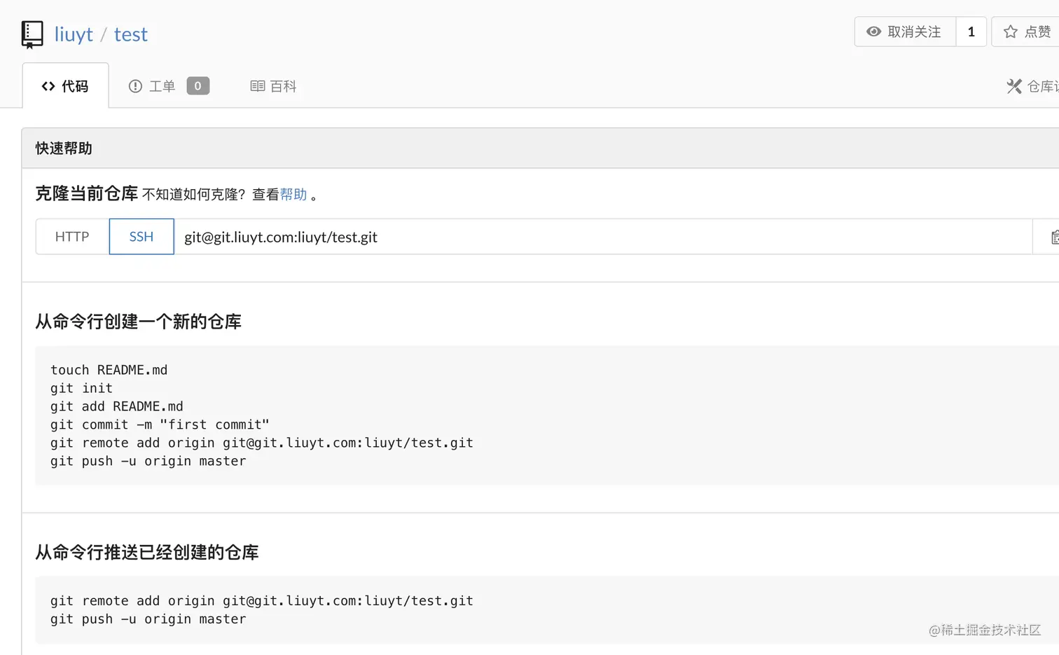Image resolution: width=1059 pixels, height=655 pixels.
Task: Select the SSH clone option
Action: [x=141, y=237]
